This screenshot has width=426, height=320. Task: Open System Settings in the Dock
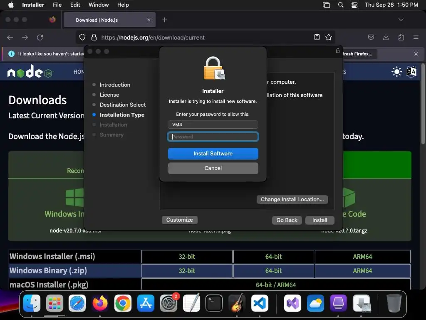[168, 303]
